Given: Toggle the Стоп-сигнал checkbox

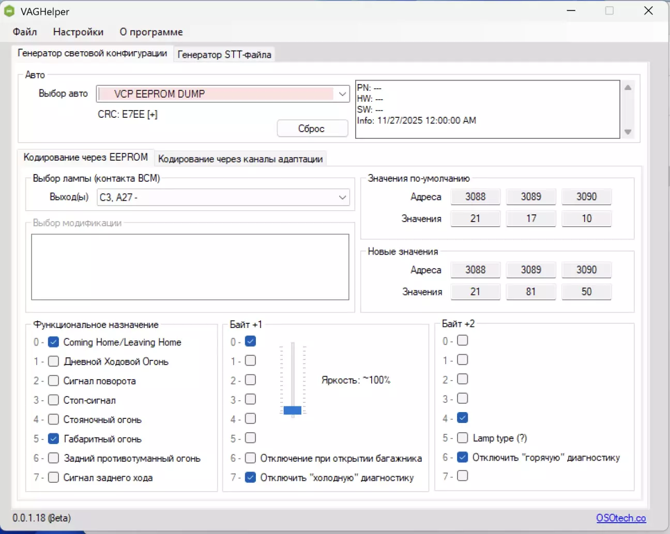Looking at the screenshot, I should click(x=53, y=400).
